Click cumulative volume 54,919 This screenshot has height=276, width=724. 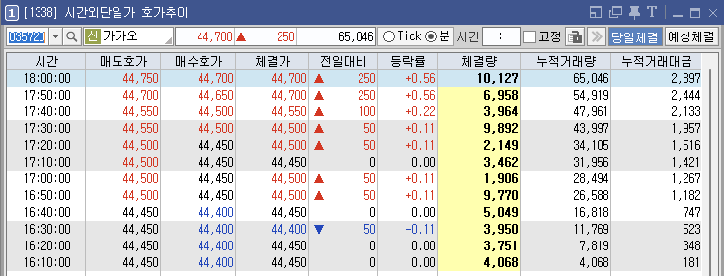click(x=591, y=95)
